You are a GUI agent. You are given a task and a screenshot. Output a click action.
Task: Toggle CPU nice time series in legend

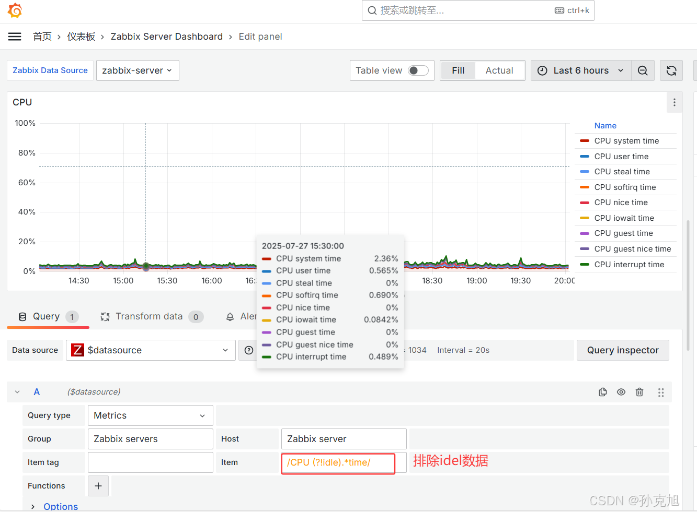pyautogui.click(x=621, y=203)
